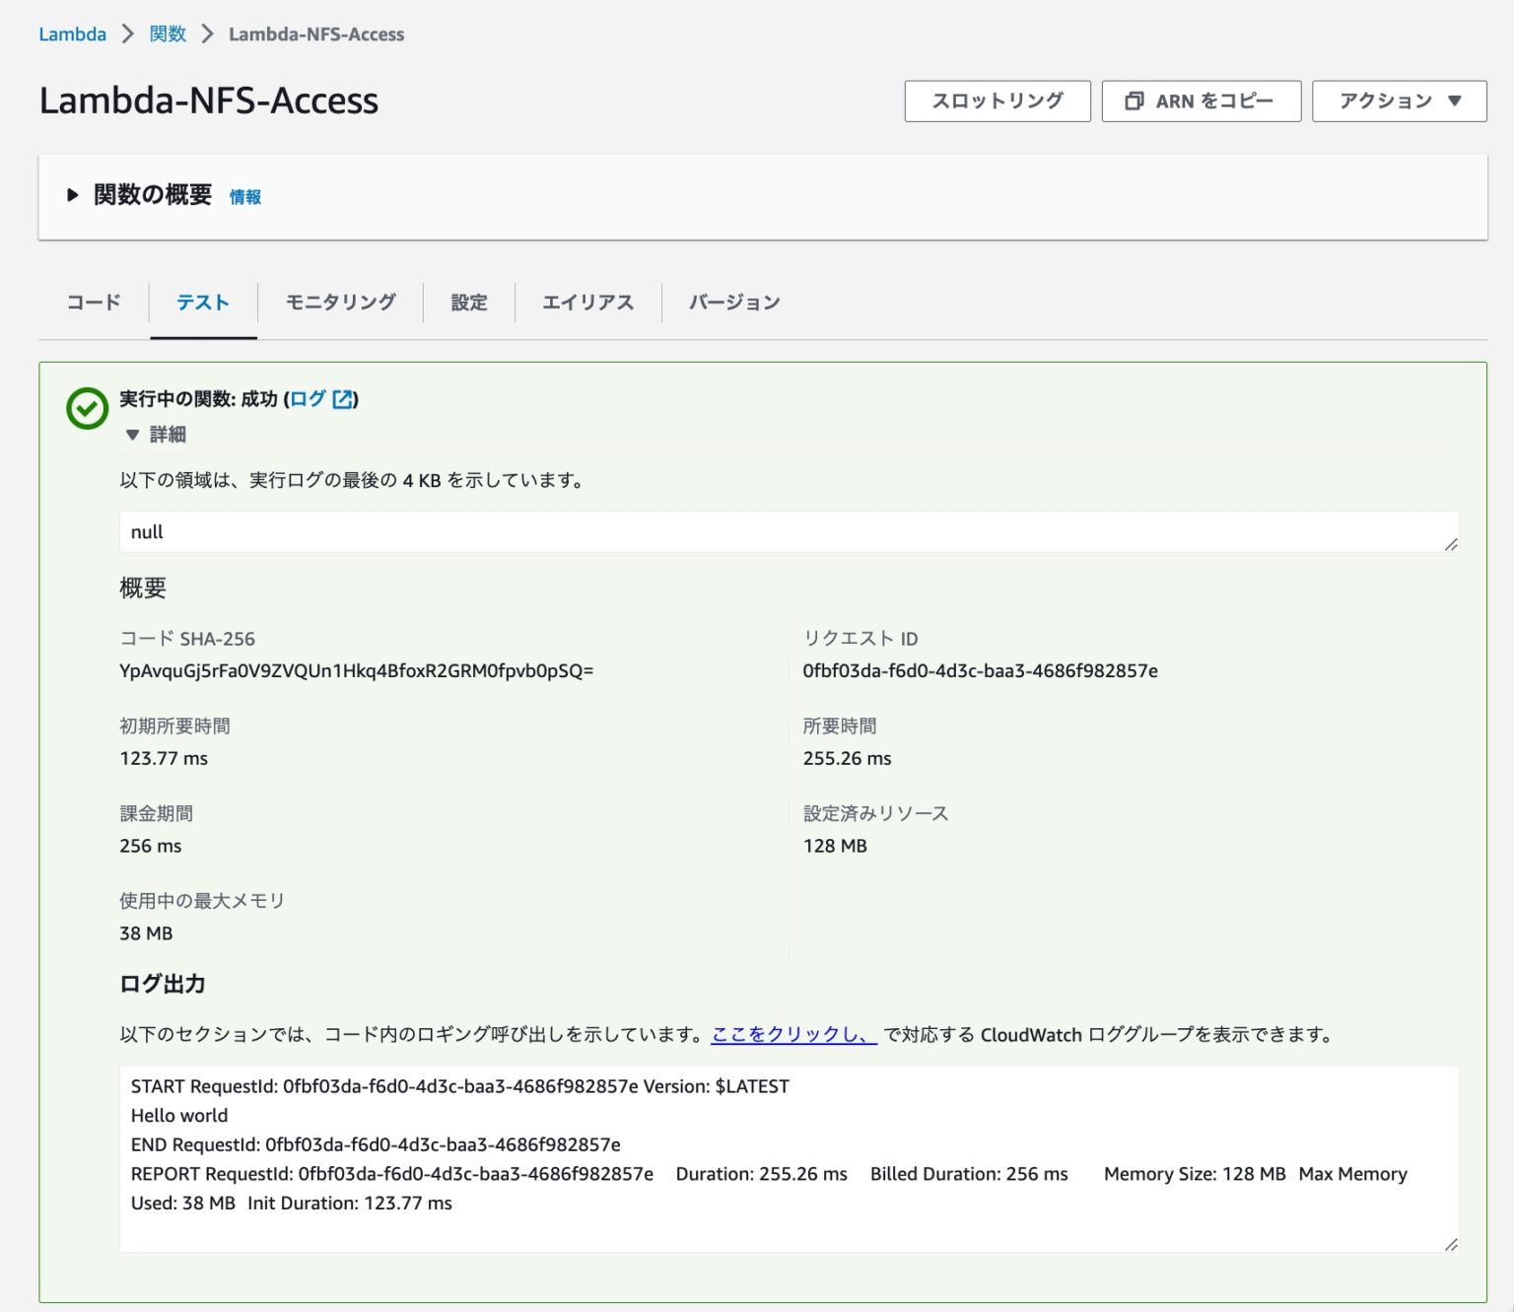Switch to the コード tab
The height and width of the screenshot is (1312, 1514).
[93, 302]
